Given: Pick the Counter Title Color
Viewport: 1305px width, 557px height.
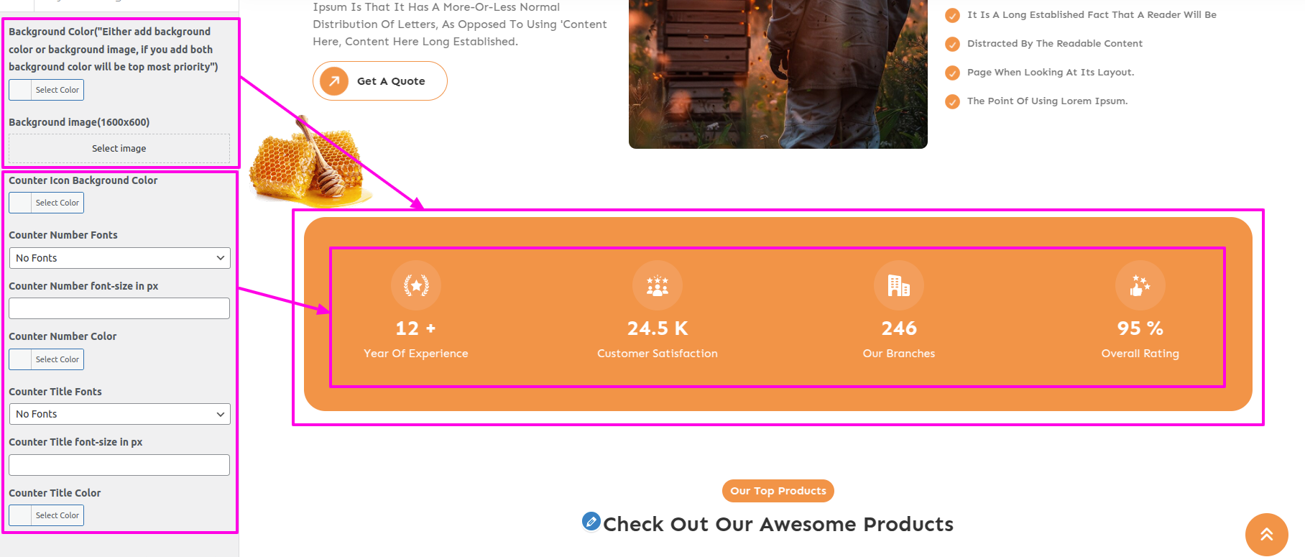Looking at the screenshot, I should (x=47, y=515).
